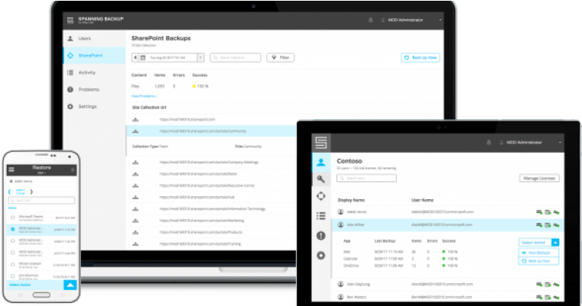Open Users icon in the tablet sidebar
Image resolution: width=582 pixels, height=306 pixels.
[x=321, y=163]
